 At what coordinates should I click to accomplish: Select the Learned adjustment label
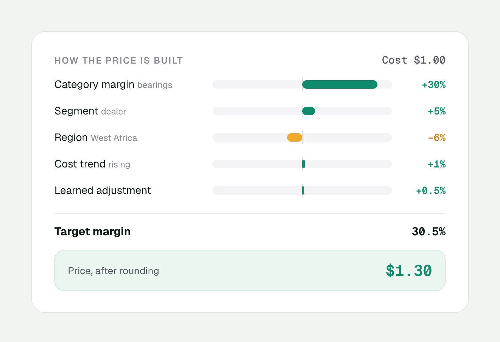coord(103,190)
